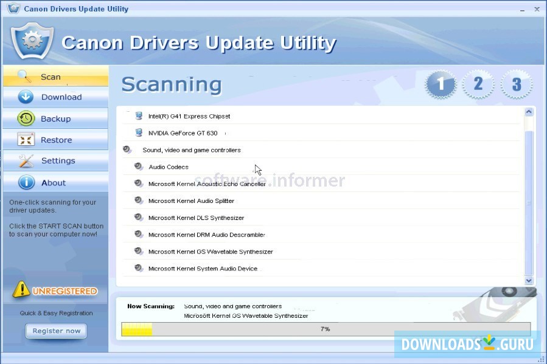Select the step 3 circle indicator
The image size is (547, 364).
pos(516,84)
